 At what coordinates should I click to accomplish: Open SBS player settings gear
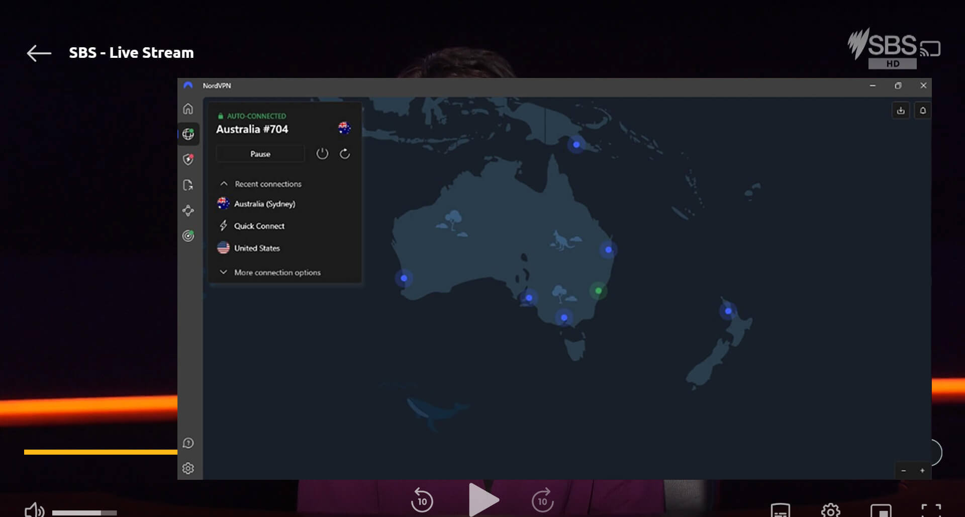click(x=831, y=510)
